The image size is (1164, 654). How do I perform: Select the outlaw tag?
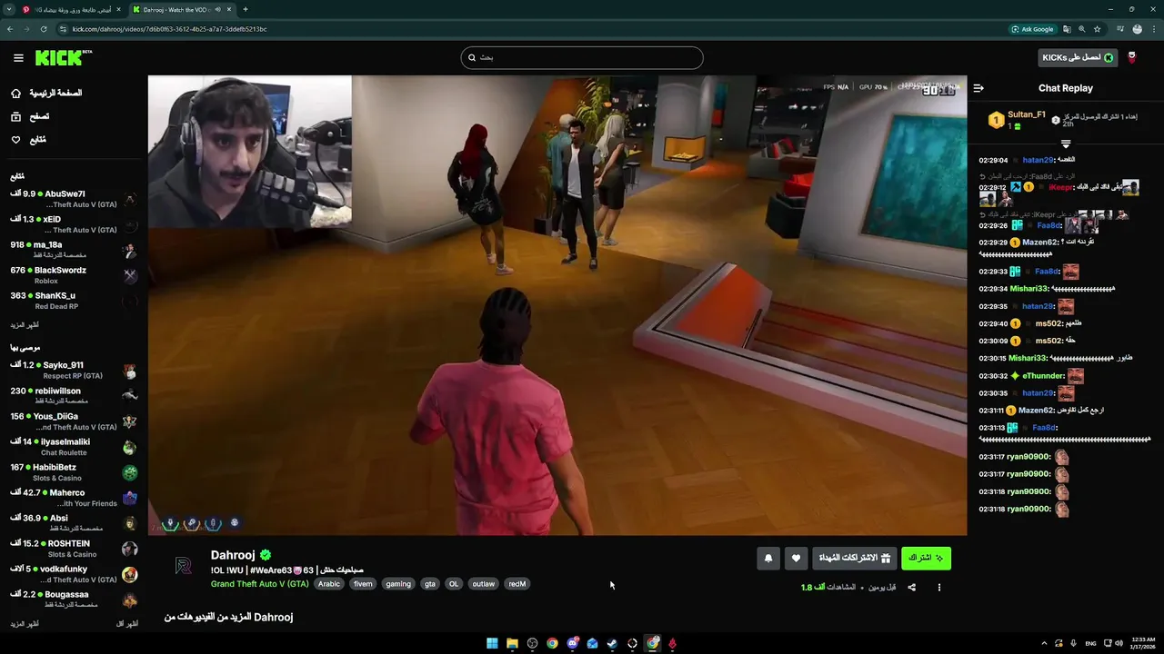click(x=484, y=584)
